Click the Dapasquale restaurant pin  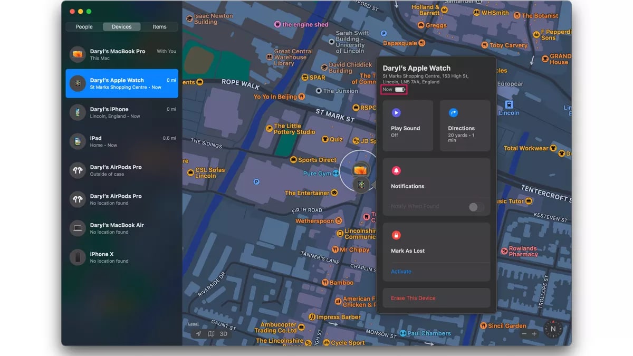[421, 43]
